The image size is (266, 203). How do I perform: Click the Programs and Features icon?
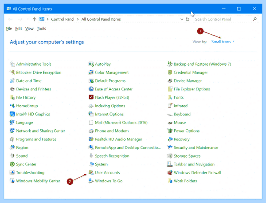coord(12,139)
